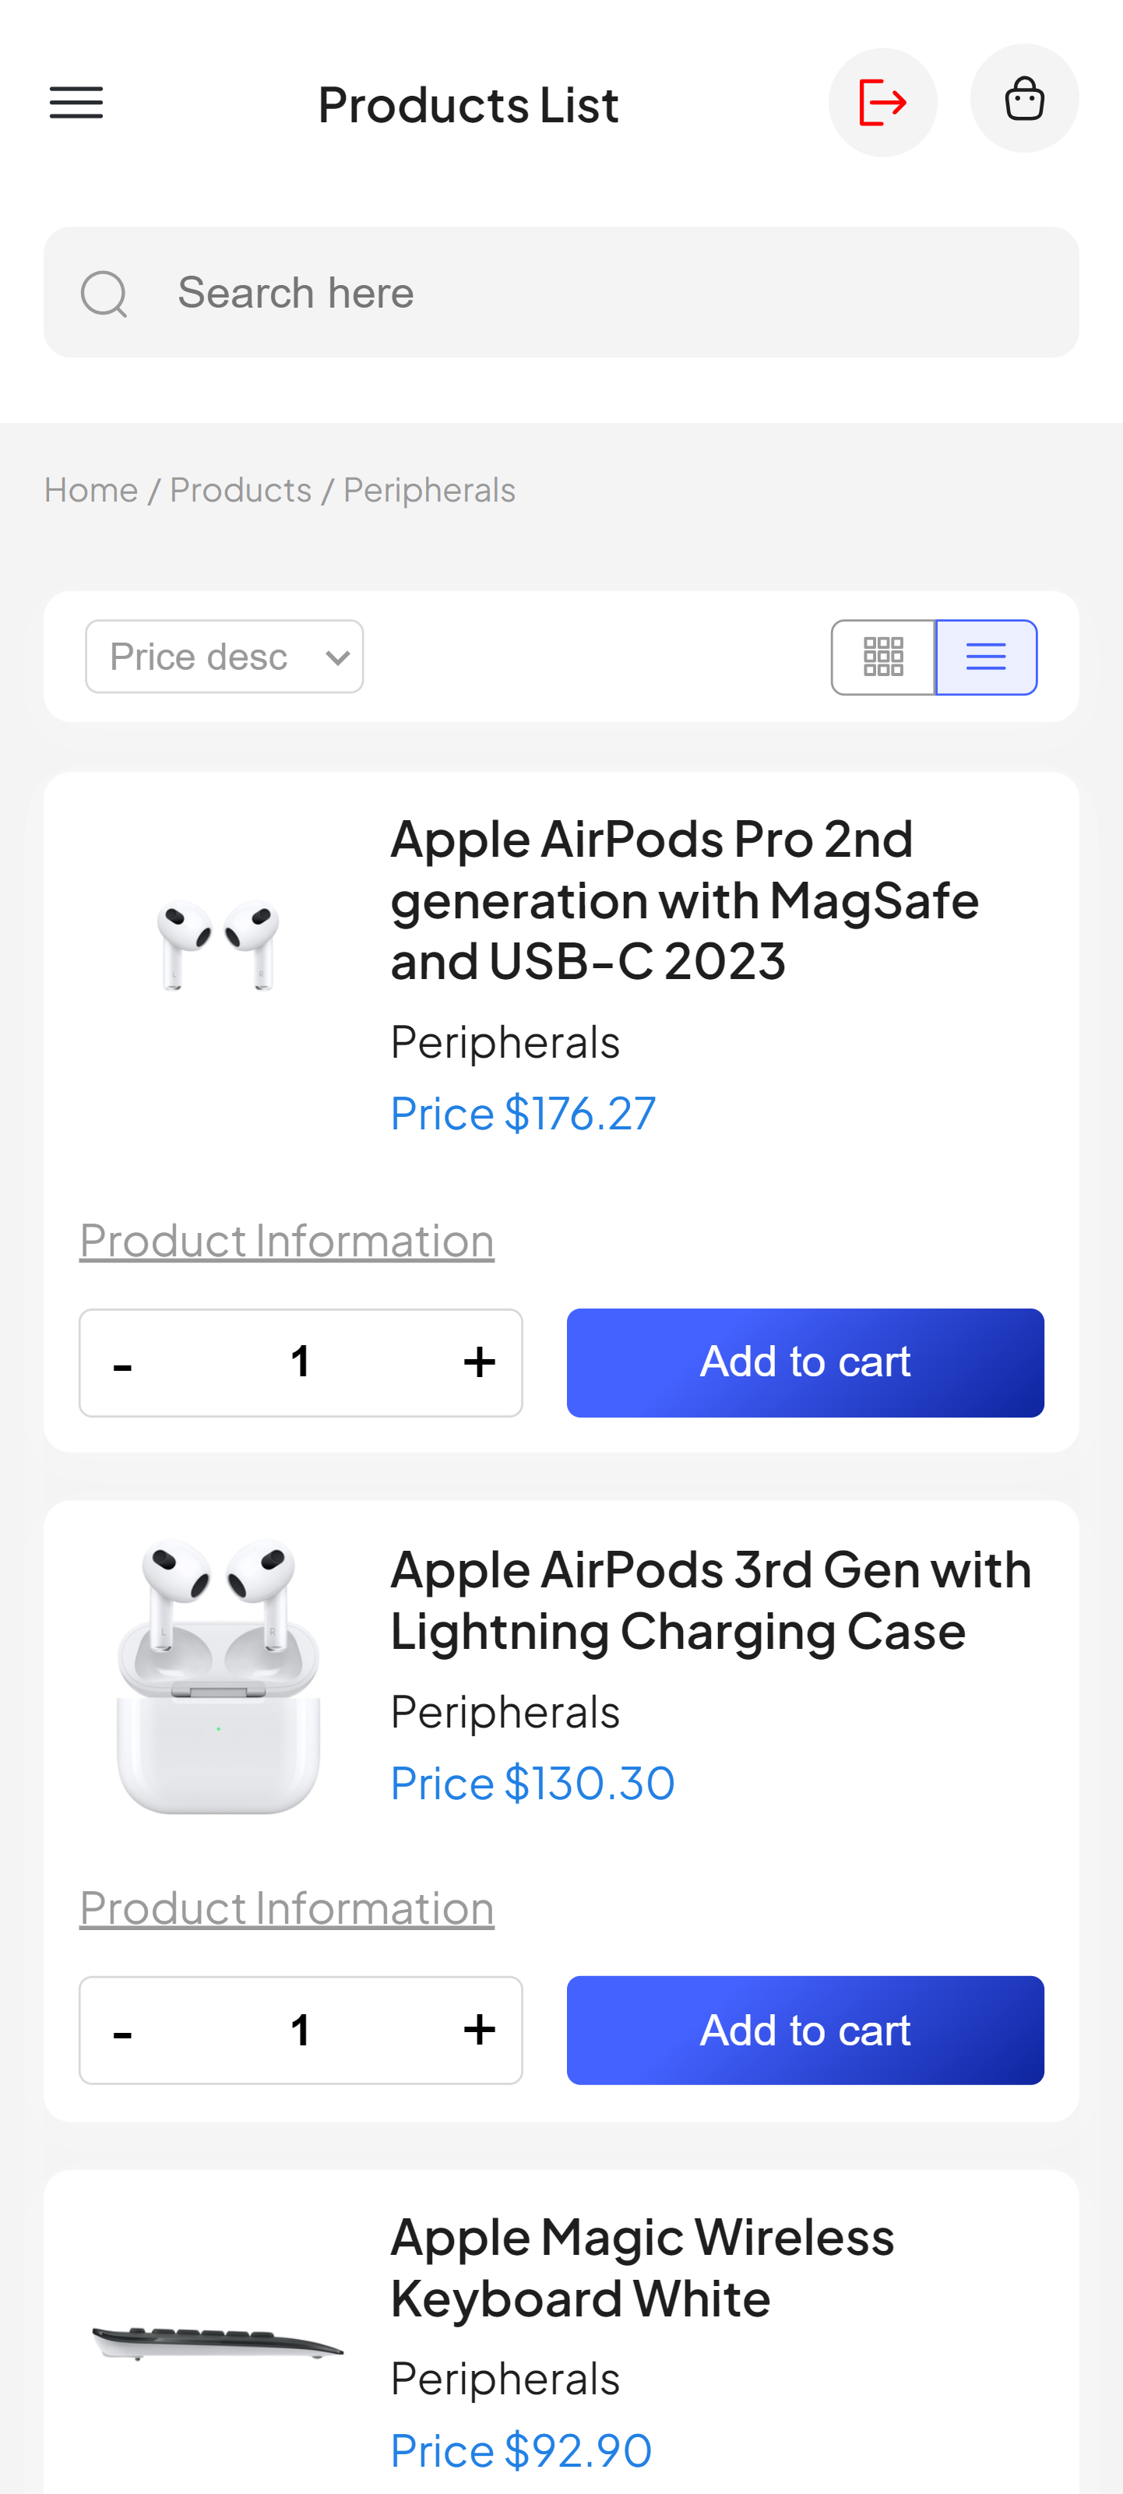The image size is (1123, 2494).
Task: Open the shopping bag cart
Action: (1023, 99)
